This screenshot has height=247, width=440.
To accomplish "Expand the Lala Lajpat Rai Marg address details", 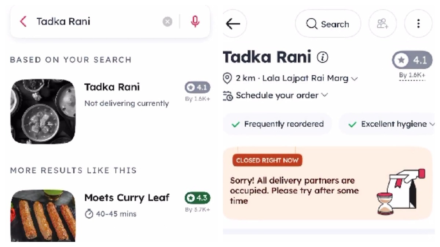I will coord(354,78).
